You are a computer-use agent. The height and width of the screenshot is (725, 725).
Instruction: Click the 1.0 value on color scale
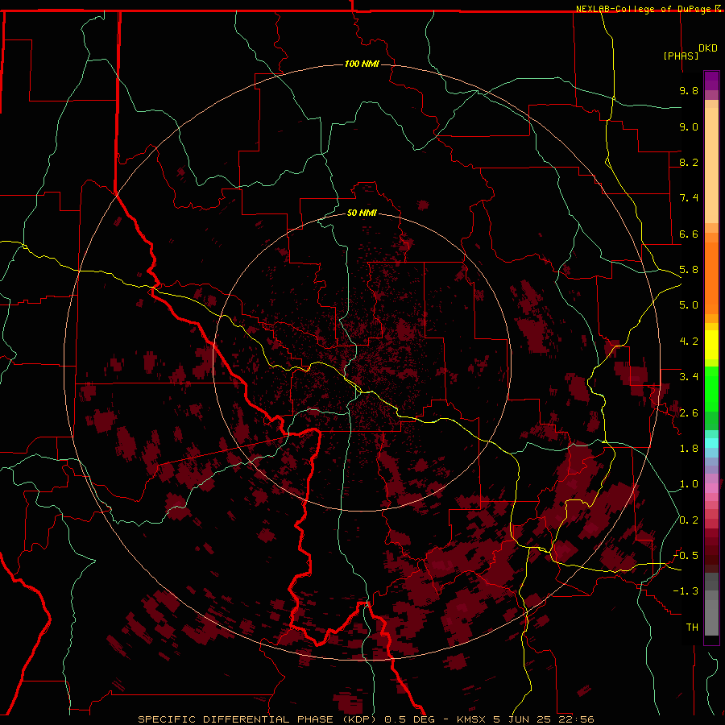(x=689, y=484)
